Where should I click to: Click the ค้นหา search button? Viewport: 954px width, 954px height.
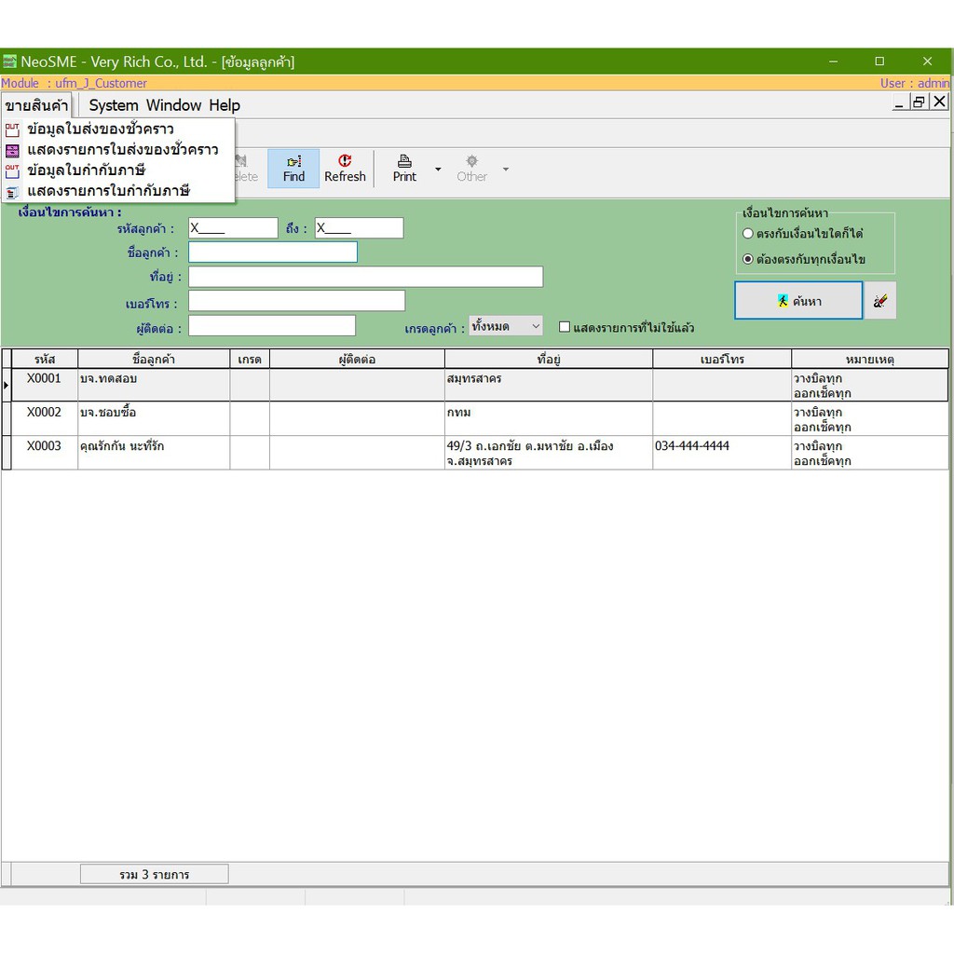(798, 301)
